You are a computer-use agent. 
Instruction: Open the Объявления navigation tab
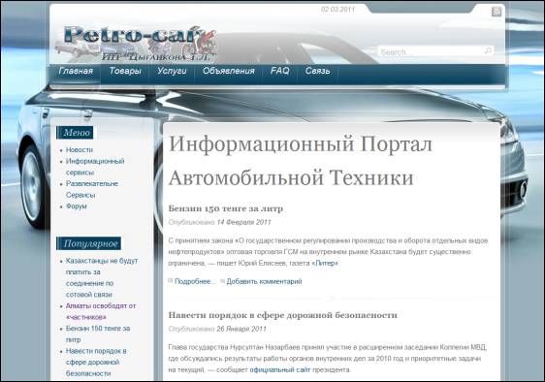point(228,71)
